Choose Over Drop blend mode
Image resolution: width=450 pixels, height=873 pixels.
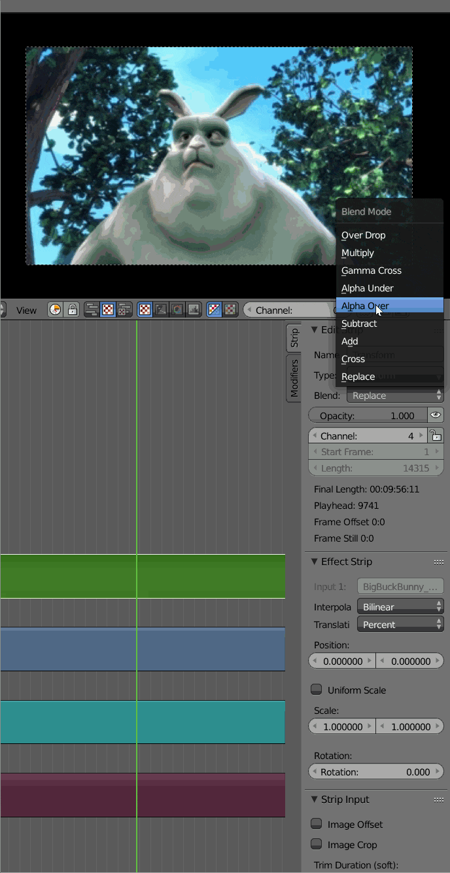tap(390, 235)
